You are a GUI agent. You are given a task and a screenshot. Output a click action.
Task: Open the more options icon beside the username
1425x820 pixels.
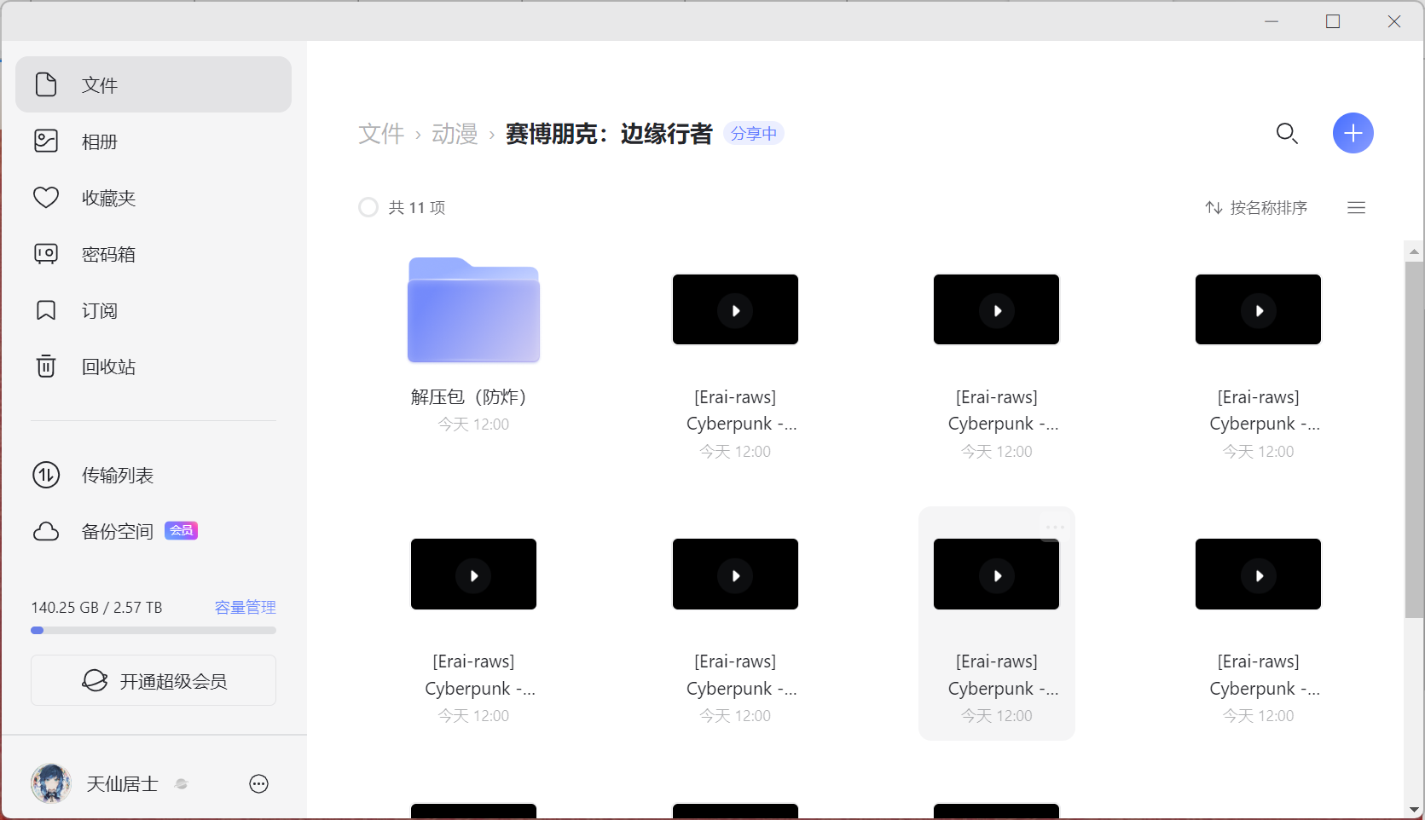click(x=259, y=784)
